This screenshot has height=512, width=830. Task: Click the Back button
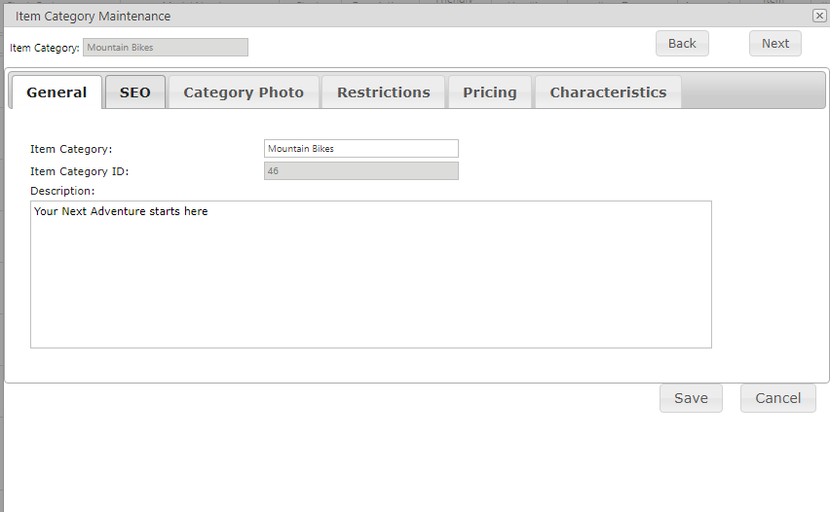[x=682, y=44]
